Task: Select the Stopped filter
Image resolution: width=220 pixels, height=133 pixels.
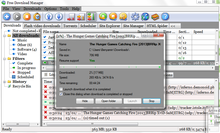Action: pos(24,72)
